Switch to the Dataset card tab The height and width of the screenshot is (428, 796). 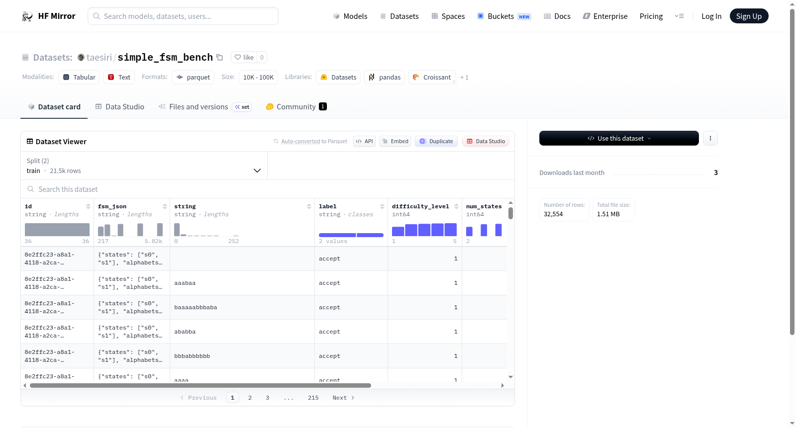click(54, 106)
